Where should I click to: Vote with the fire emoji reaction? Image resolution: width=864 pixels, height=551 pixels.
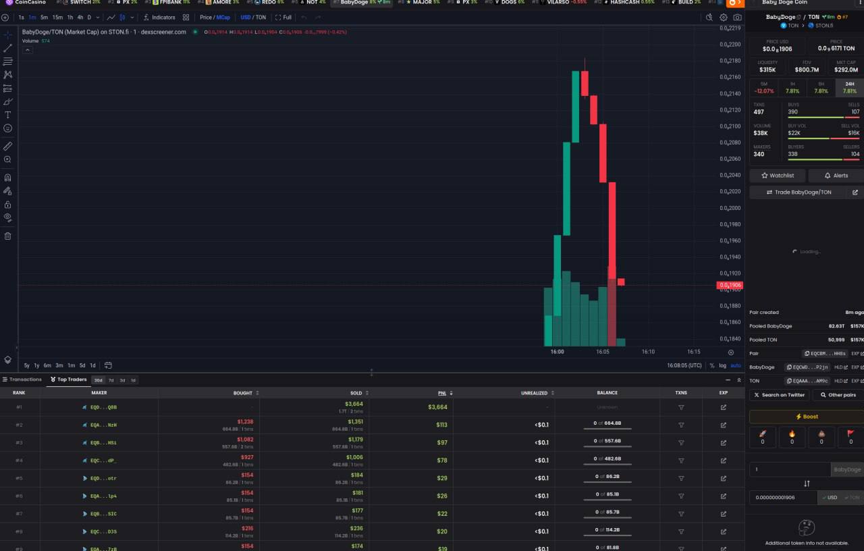tap(792, 437)
